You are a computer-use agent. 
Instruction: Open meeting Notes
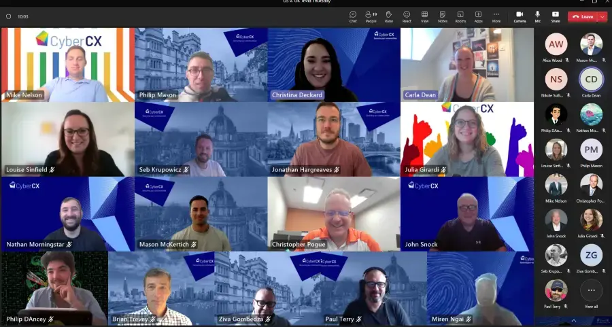click(443, 16)
